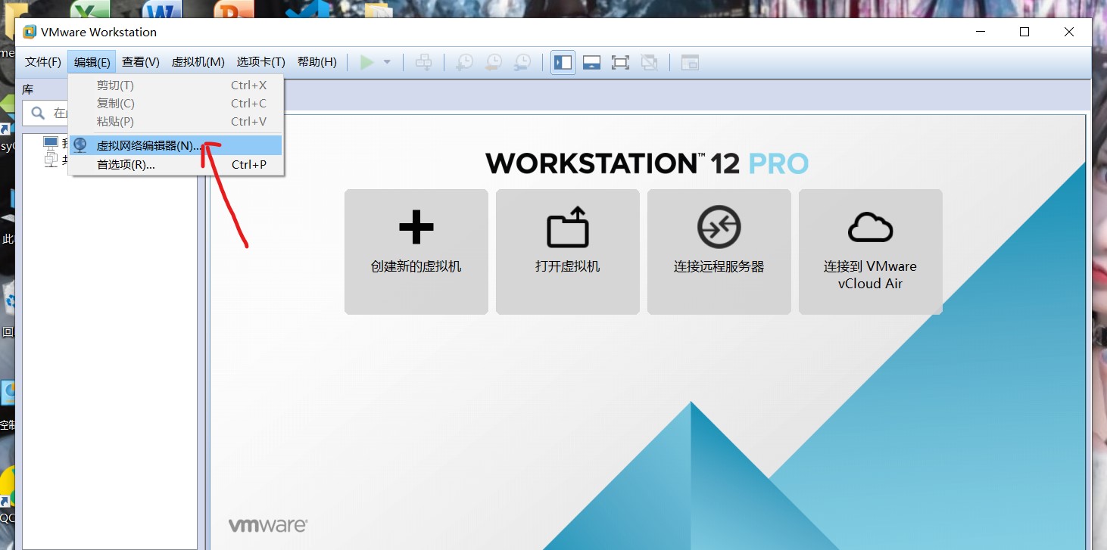Click the 打开虚拟机 tile

pos(568,251)
